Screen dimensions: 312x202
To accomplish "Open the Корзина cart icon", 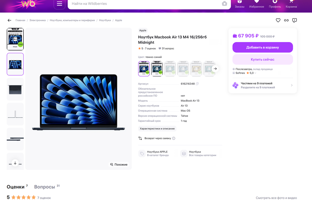I will [291, 4].
